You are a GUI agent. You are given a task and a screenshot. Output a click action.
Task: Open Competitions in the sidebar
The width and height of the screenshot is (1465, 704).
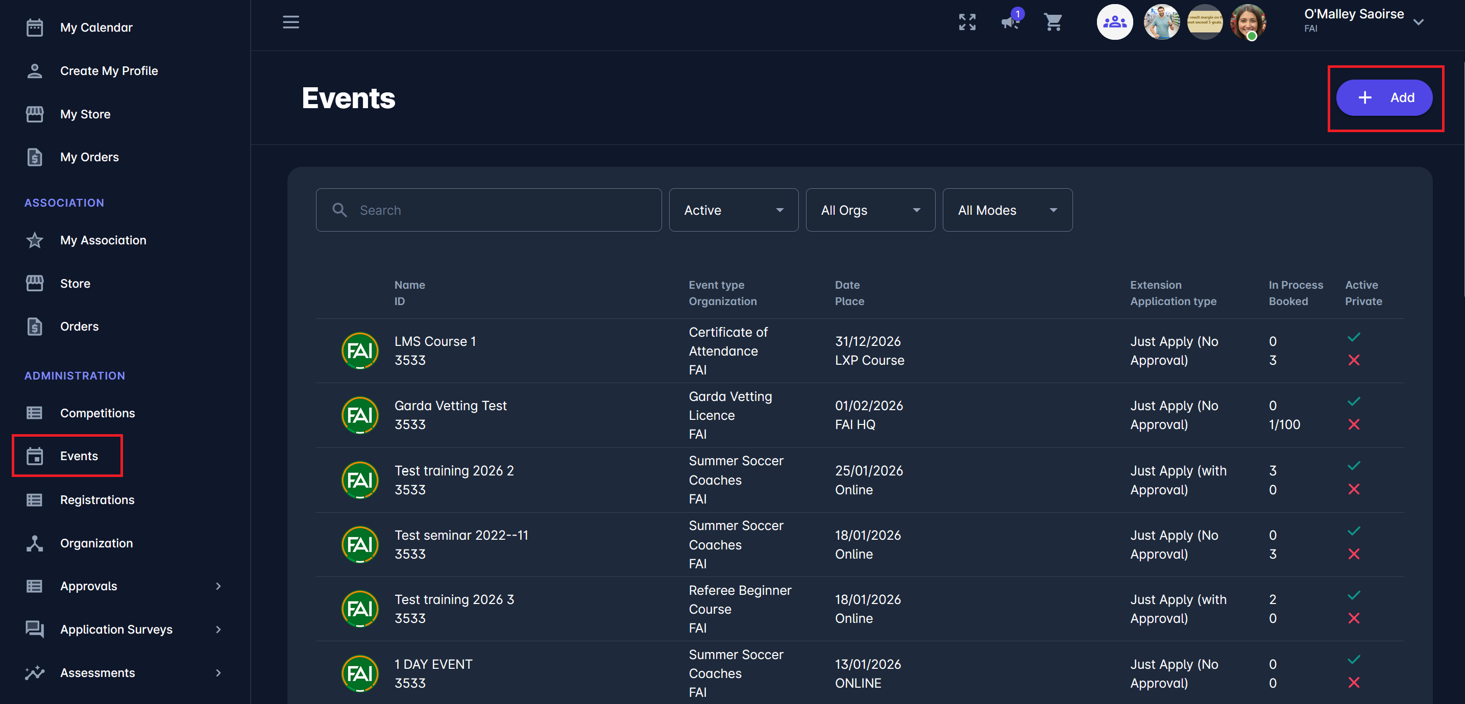click(x=97, y=413)
